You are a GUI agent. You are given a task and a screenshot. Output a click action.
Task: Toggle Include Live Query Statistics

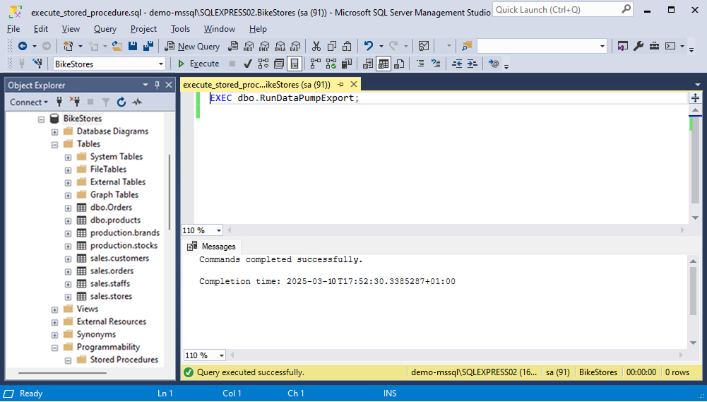point(331,64)
